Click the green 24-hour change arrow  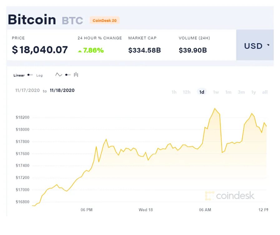coord(80,51)
